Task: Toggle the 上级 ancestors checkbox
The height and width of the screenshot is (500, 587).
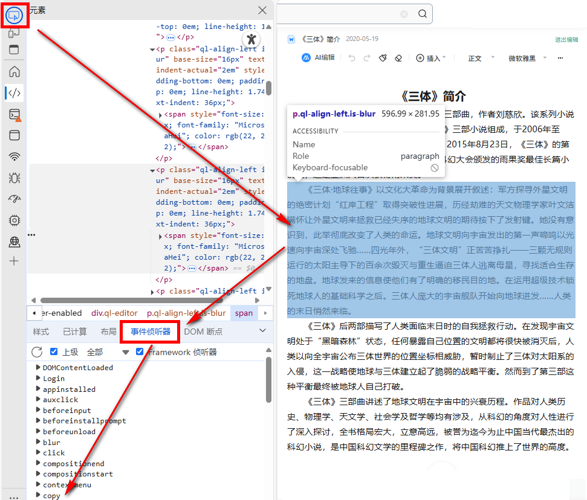Action: 54,351
